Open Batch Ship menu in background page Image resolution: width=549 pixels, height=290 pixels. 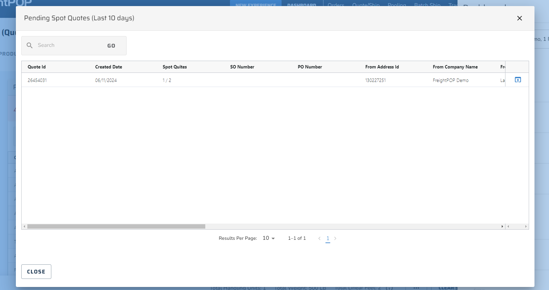427,4
